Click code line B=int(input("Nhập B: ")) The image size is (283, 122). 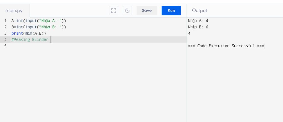click(39, 27)
